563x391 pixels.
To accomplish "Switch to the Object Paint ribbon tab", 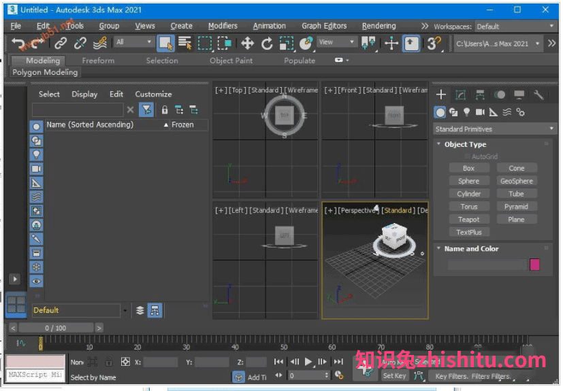I will 231,61.
